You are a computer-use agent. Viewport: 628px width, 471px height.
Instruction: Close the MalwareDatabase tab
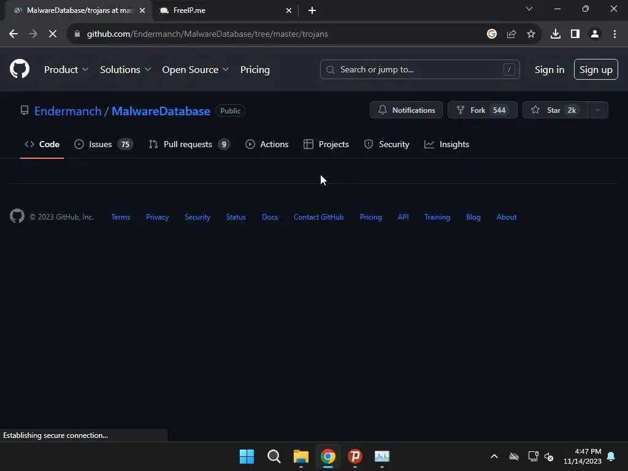coord(142,10)
